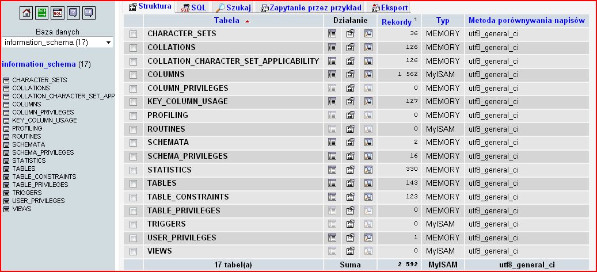The width and height of the screenshot is (597, 272).
Task: Select KEY_COLUMN_USAGE in sidebar list
Action: tap(44, 120)
